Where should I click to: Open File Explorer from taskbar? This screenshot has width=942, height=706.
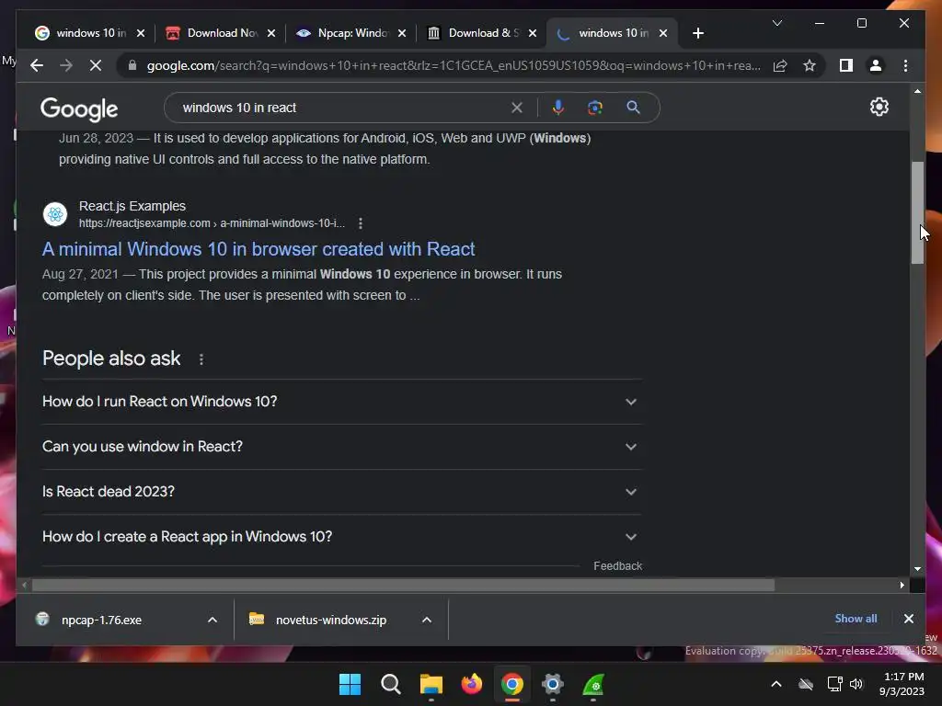click(x=431, y=684)
